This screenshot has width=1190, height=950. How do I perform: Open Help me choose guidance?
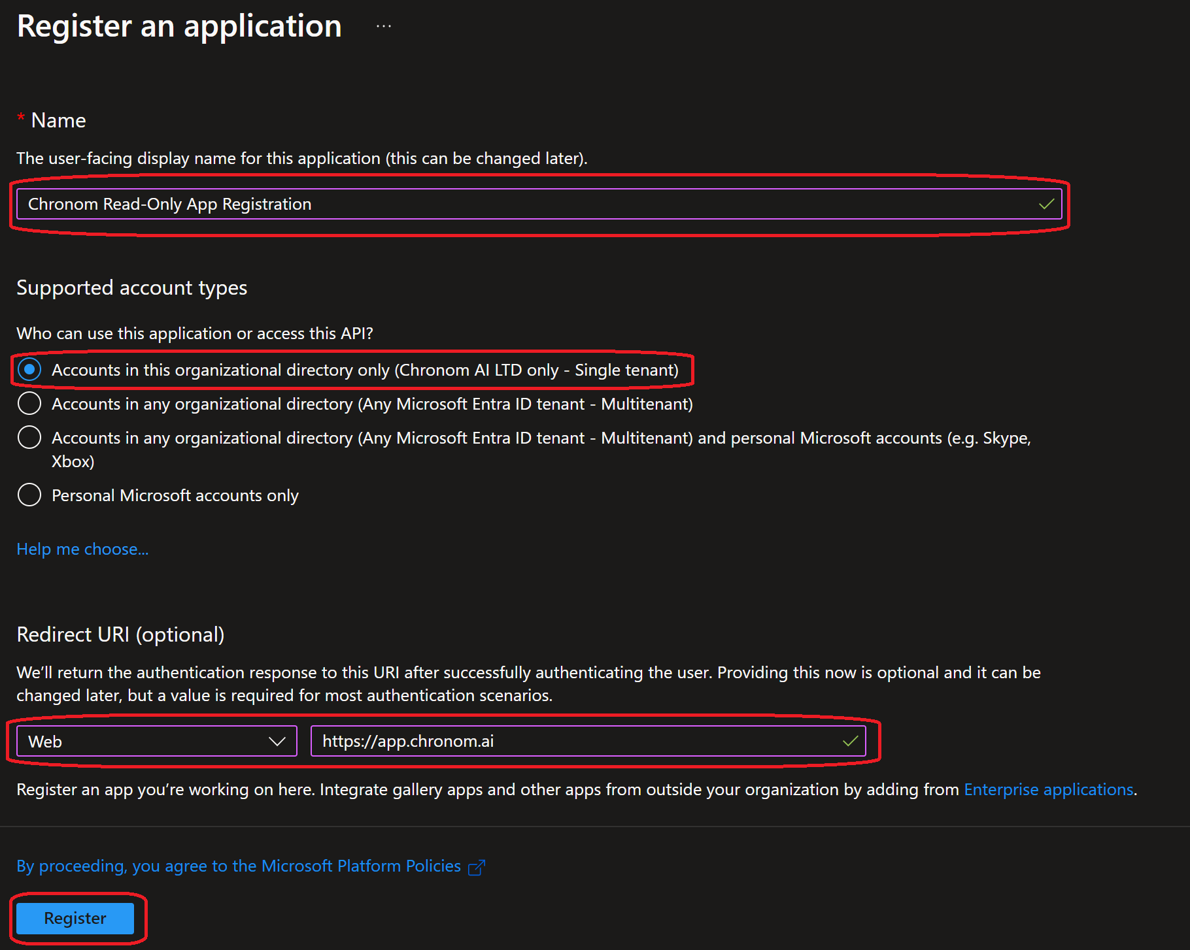(x=82, y=549)
